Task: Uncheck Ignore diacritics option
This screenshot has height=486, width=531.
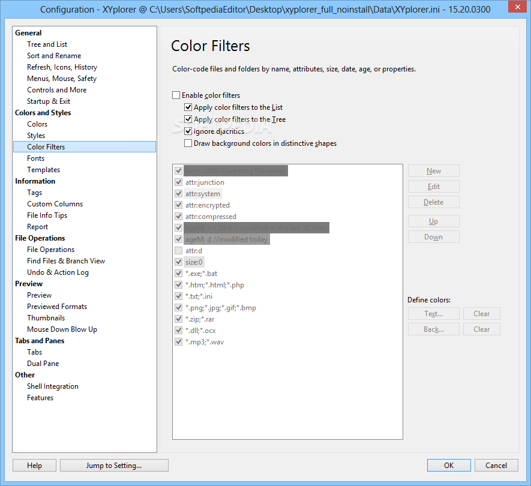Action: pos(188,131)
